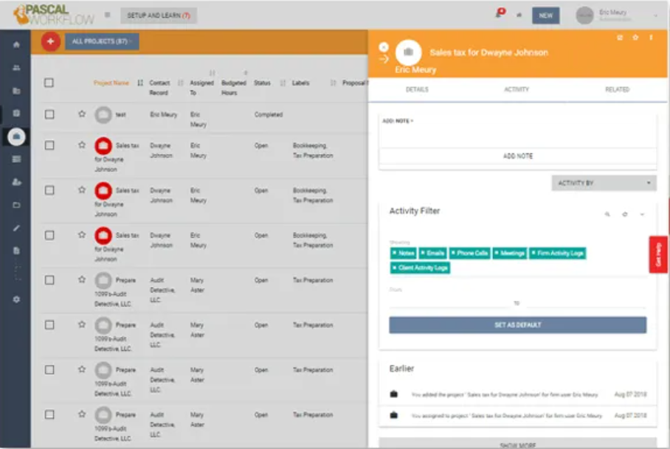670x449 pixels.
Task: Click the Set As Default button
Action: [x=517, y=325]
